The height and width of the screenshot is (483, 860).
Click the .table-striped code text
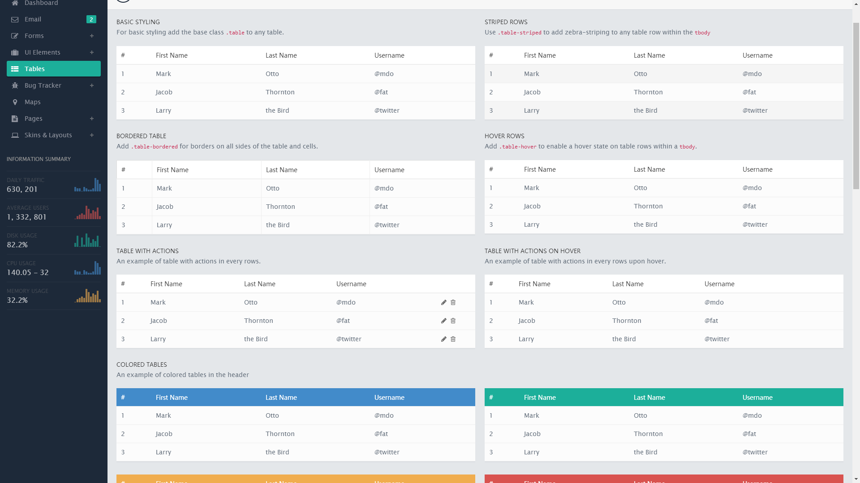520,33
